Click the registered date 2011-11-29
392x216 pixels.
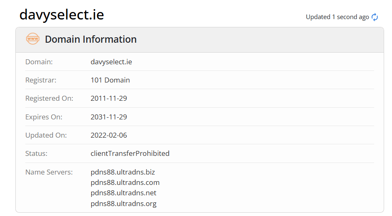coord(109,98)
